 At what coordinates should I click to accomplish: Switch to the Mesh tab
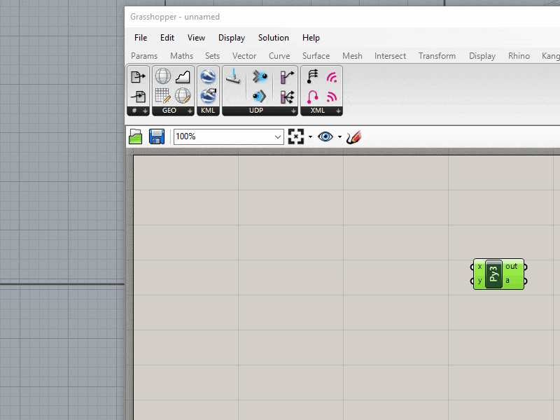coord(353,56)
